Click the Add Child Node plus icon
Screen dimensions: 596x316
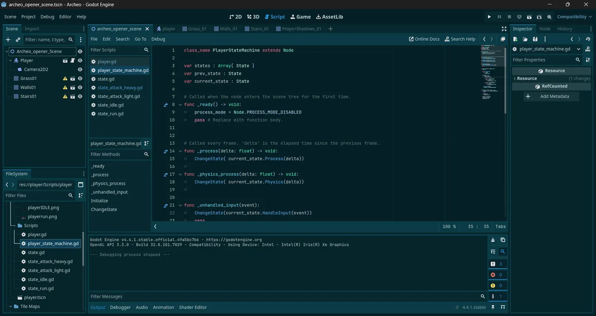tap(8, 39)
